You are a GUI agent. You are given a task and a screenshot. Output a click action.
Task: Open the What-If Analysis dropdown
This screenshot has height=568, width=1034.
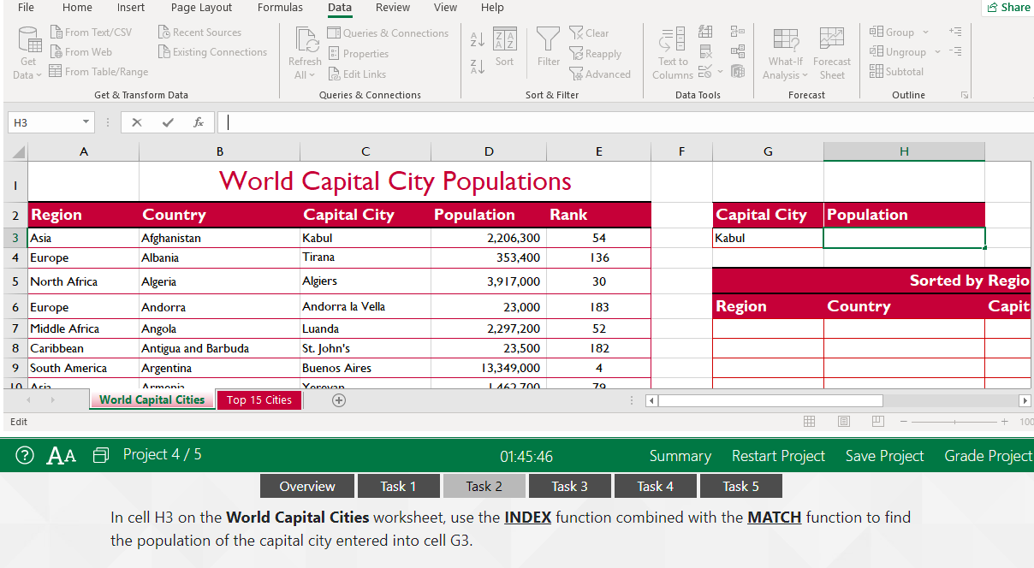(x=785, y=53)
